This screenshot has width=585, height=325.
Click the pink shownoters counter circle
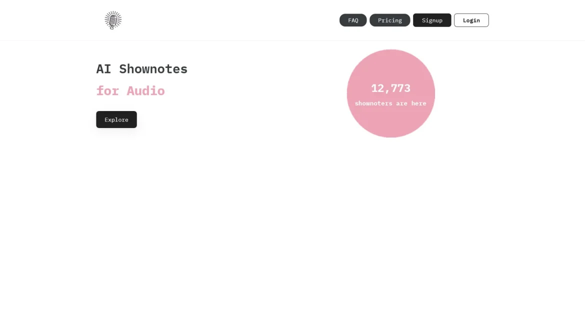pyautogui.click(x=390, y=93)
